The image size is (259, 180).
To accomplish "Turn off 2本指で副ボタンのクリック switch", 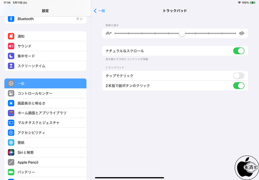I will [239, 86].
